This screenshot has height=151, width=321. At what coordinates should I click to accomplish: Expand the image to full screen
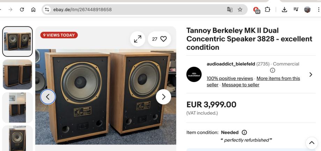138,39
